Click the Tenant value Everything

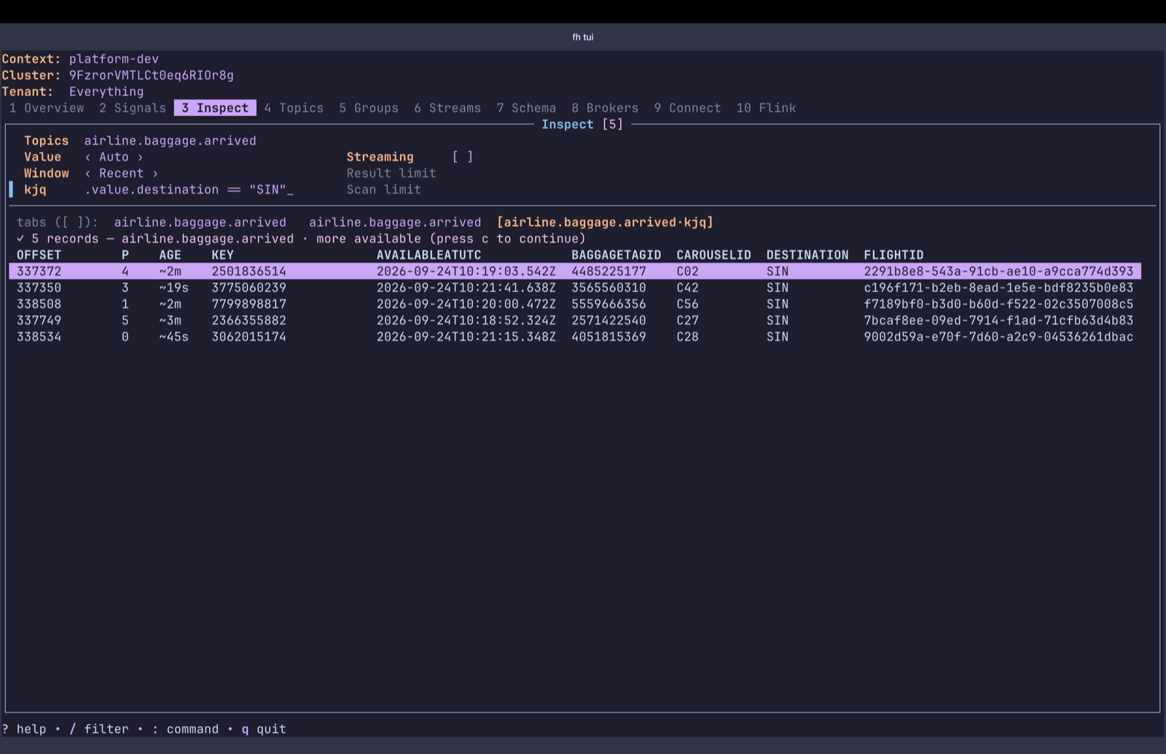click(x=106, y=92)
